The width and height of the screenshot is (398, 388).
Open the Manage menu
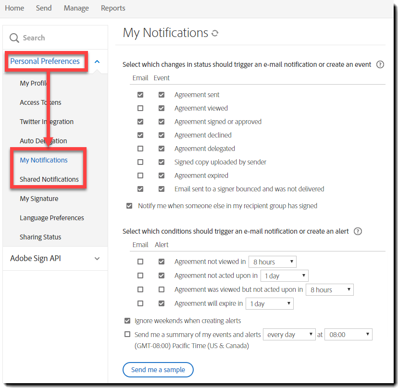click(x=76, y=8)
